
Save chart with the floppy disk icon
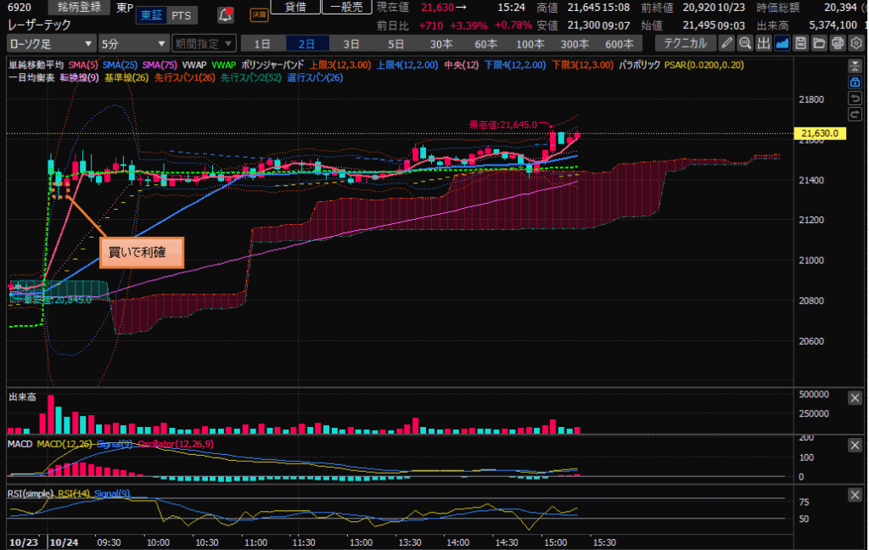tap(801, 42)
